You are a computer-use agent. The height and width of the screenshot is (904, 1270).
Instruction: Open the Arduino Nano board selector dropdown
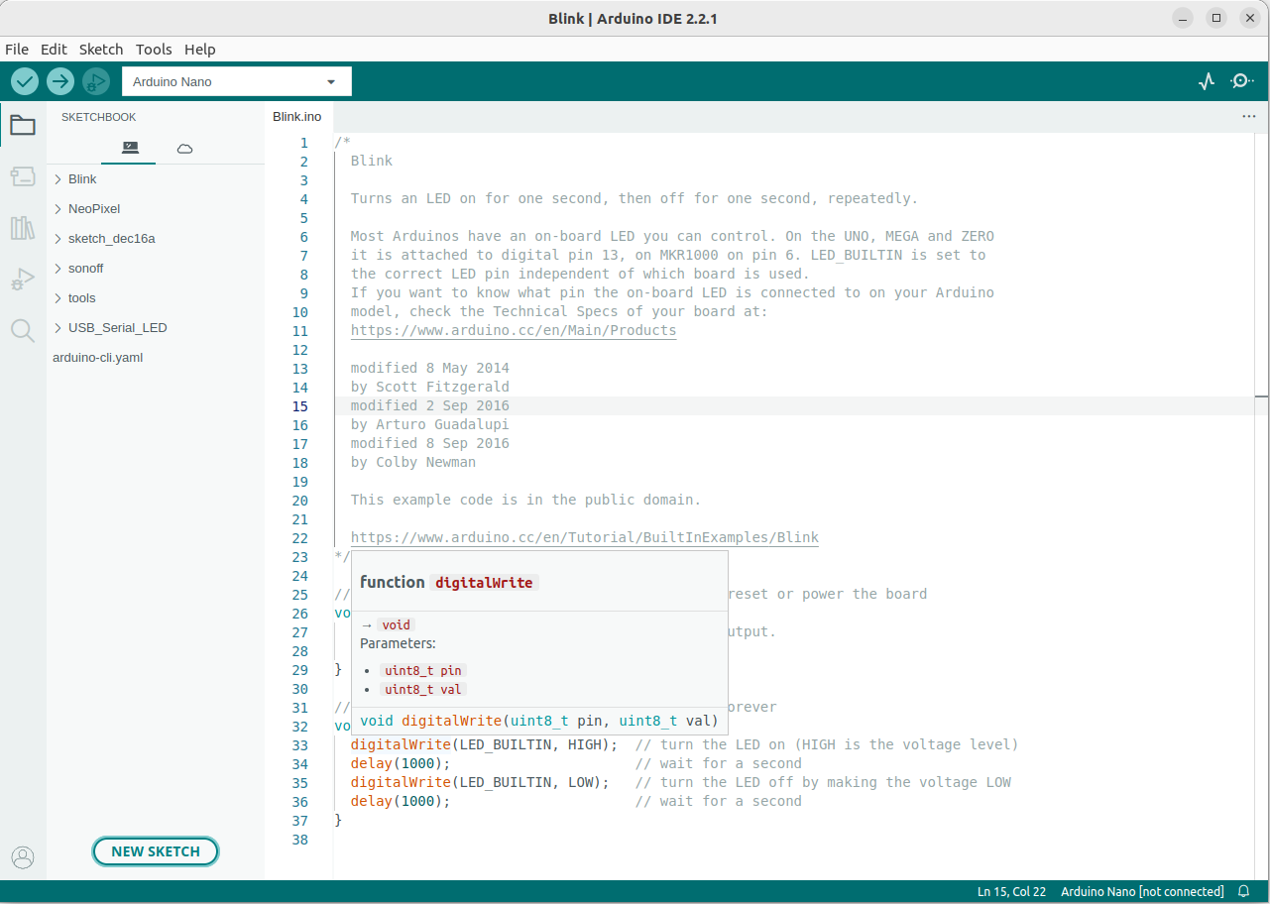coord(236,81)
